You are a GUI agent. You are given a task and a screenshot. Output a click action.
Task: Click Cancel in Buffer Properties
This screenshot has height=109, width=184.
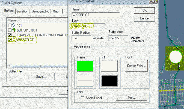click(144, 18)
